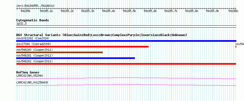Click the 54185k ruler tick label
This screenshot has width=244, height=101.
25,11
